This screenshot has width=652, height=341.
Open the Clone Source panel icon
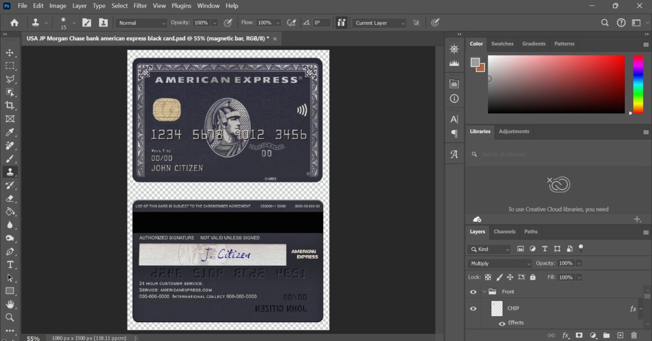(x=103, y=23)
